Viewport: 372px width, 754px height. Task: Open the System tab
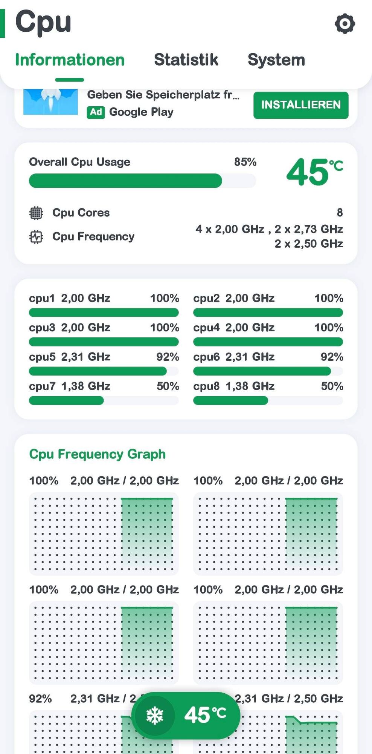(276, 60)
